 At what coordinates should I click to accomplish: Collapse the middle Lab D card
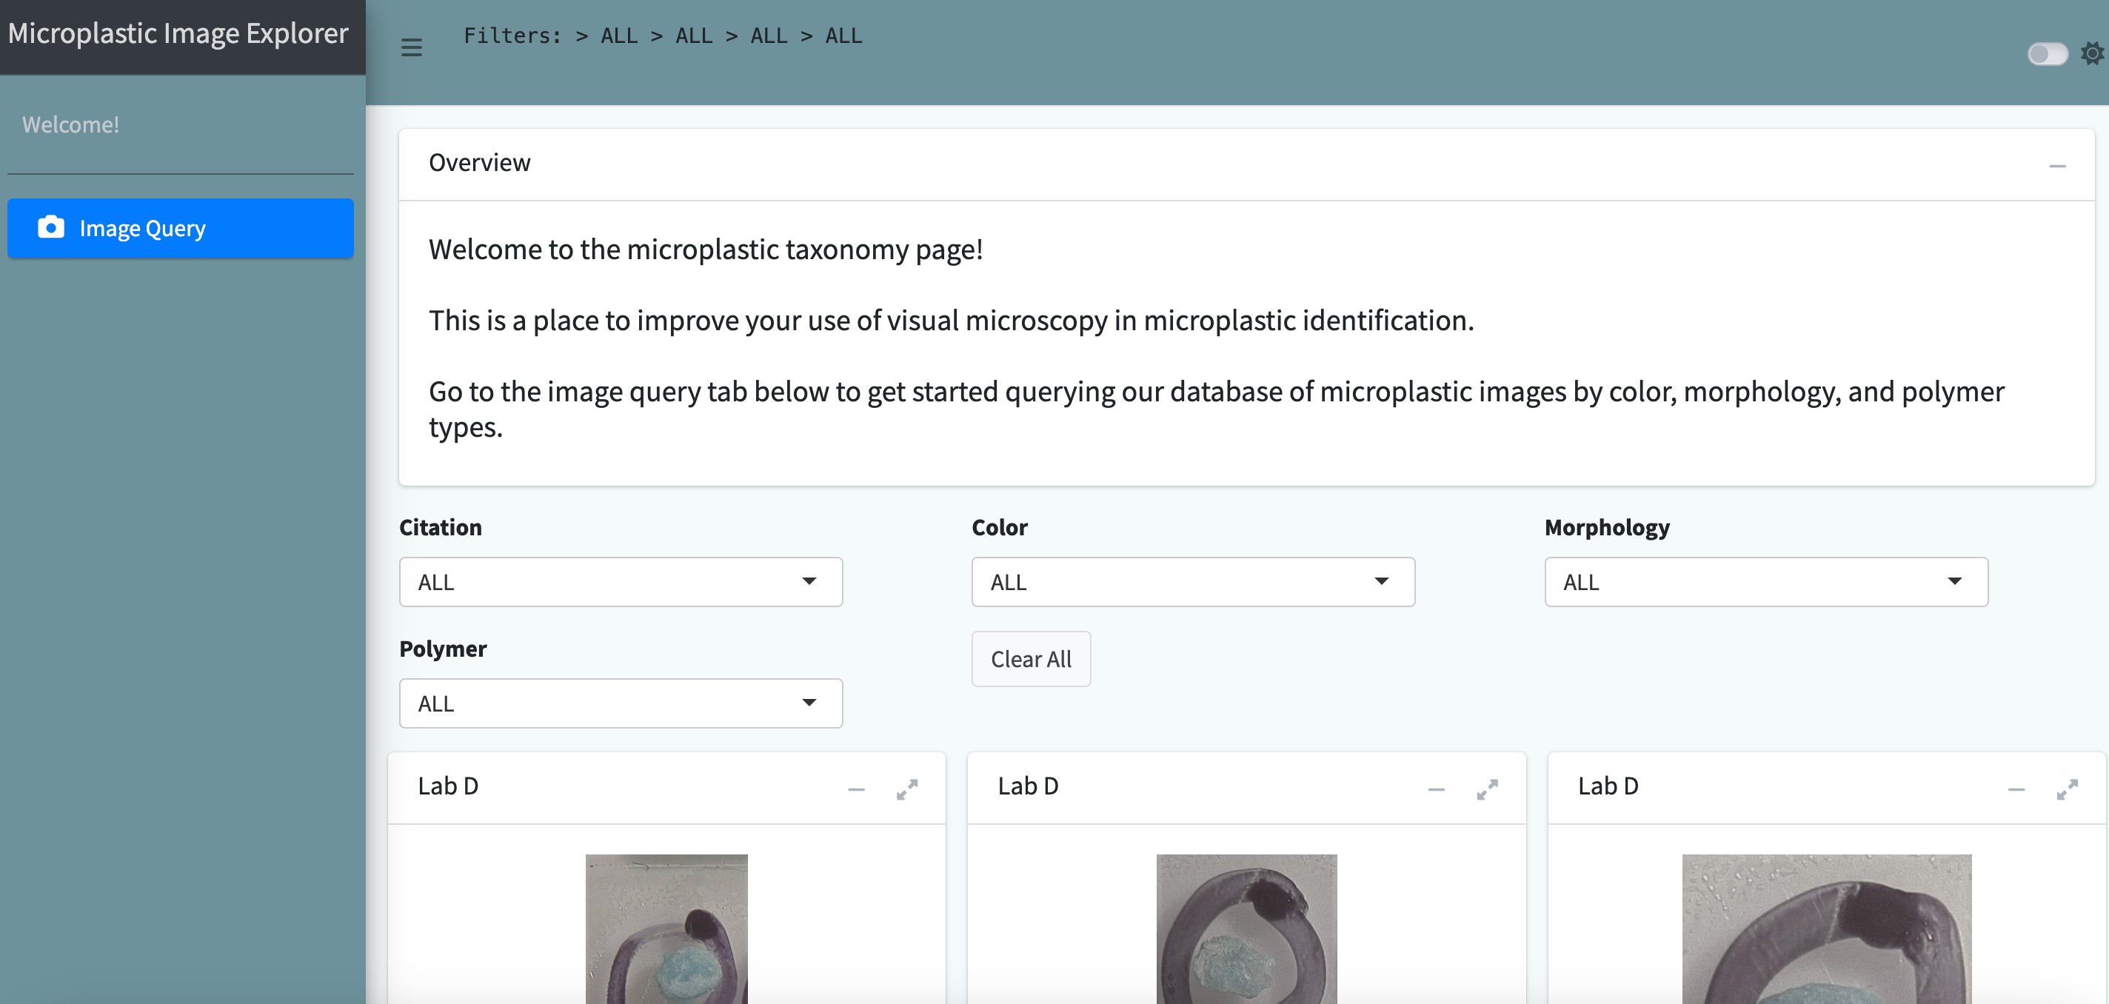coord(1436,789)
